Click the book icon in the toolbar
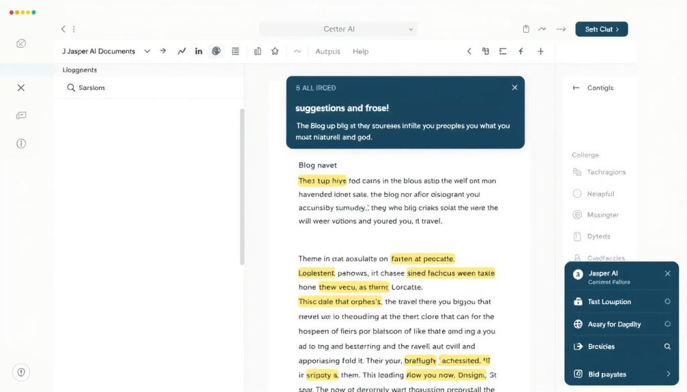The image size is (687, 392). [258, 51]
